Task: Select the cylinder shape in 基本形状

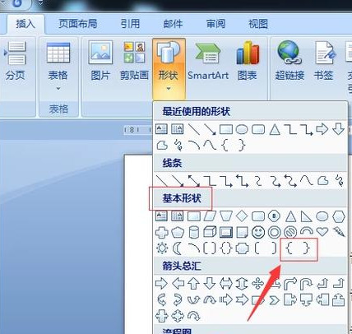Action: (x=194, y=233)
